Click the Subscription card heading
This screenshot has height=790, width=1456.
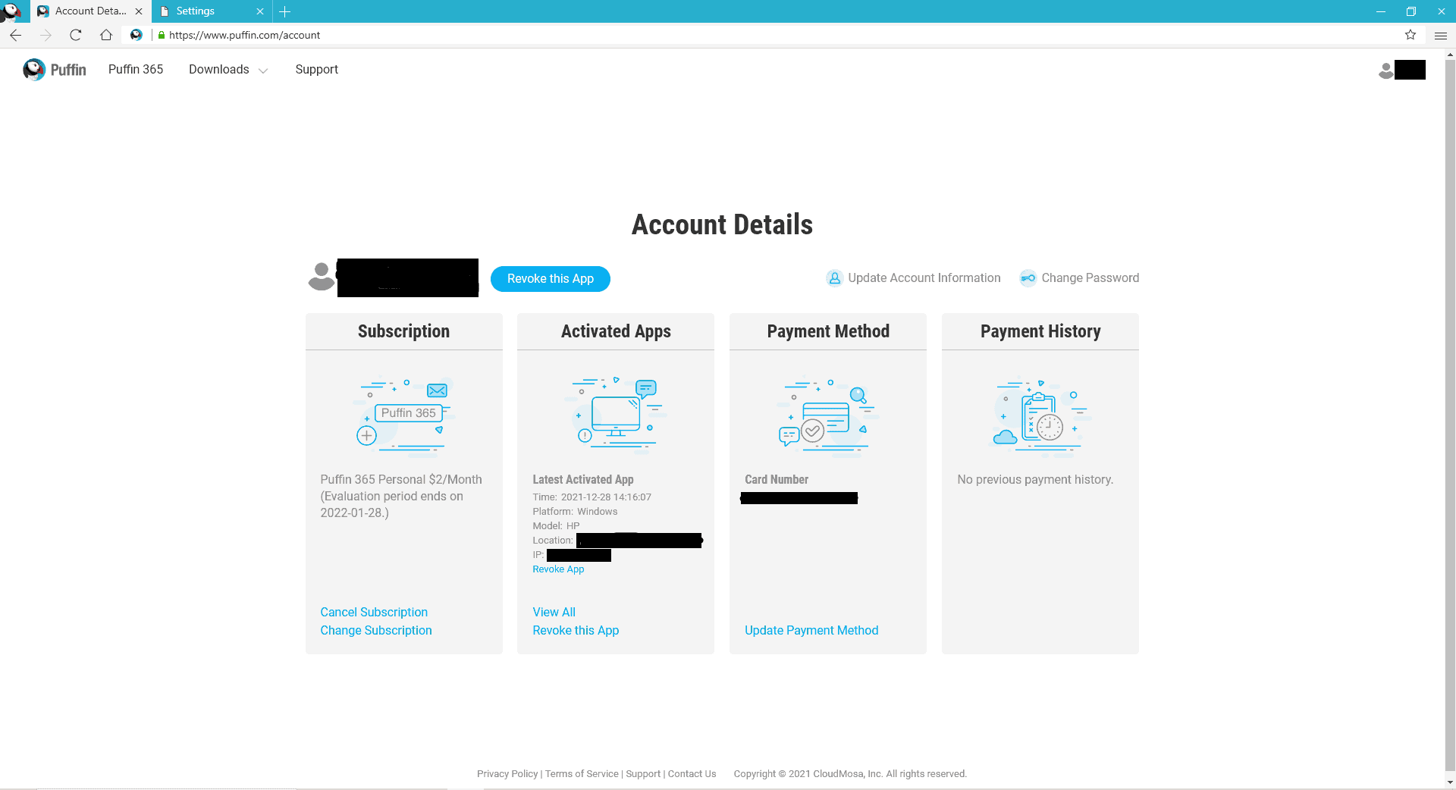pyautogui.click(x=403, y=331)
